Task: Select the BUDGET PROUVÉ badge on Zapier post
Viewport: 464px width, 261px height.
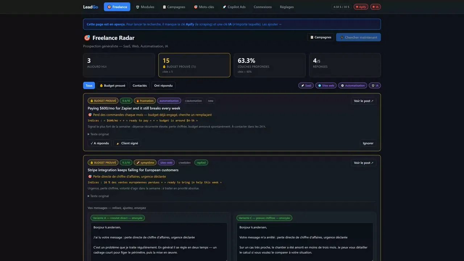Action: tap(103, 101)
